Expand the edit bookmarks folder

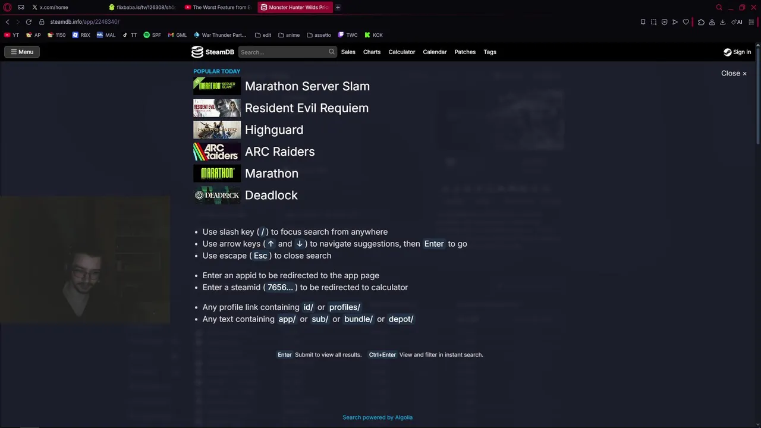[263, 35]
